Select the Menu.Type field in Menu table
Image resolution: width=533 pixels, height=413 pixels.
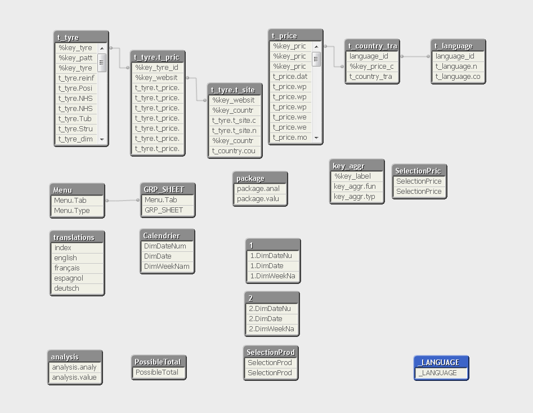click(77, 211)
